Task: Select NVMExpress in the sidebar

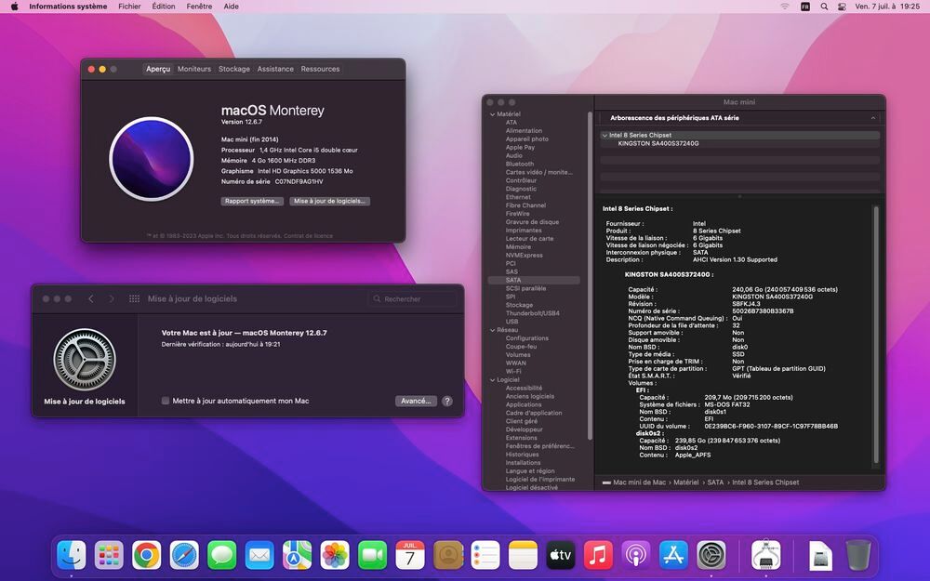Action: tap(525, 255)
